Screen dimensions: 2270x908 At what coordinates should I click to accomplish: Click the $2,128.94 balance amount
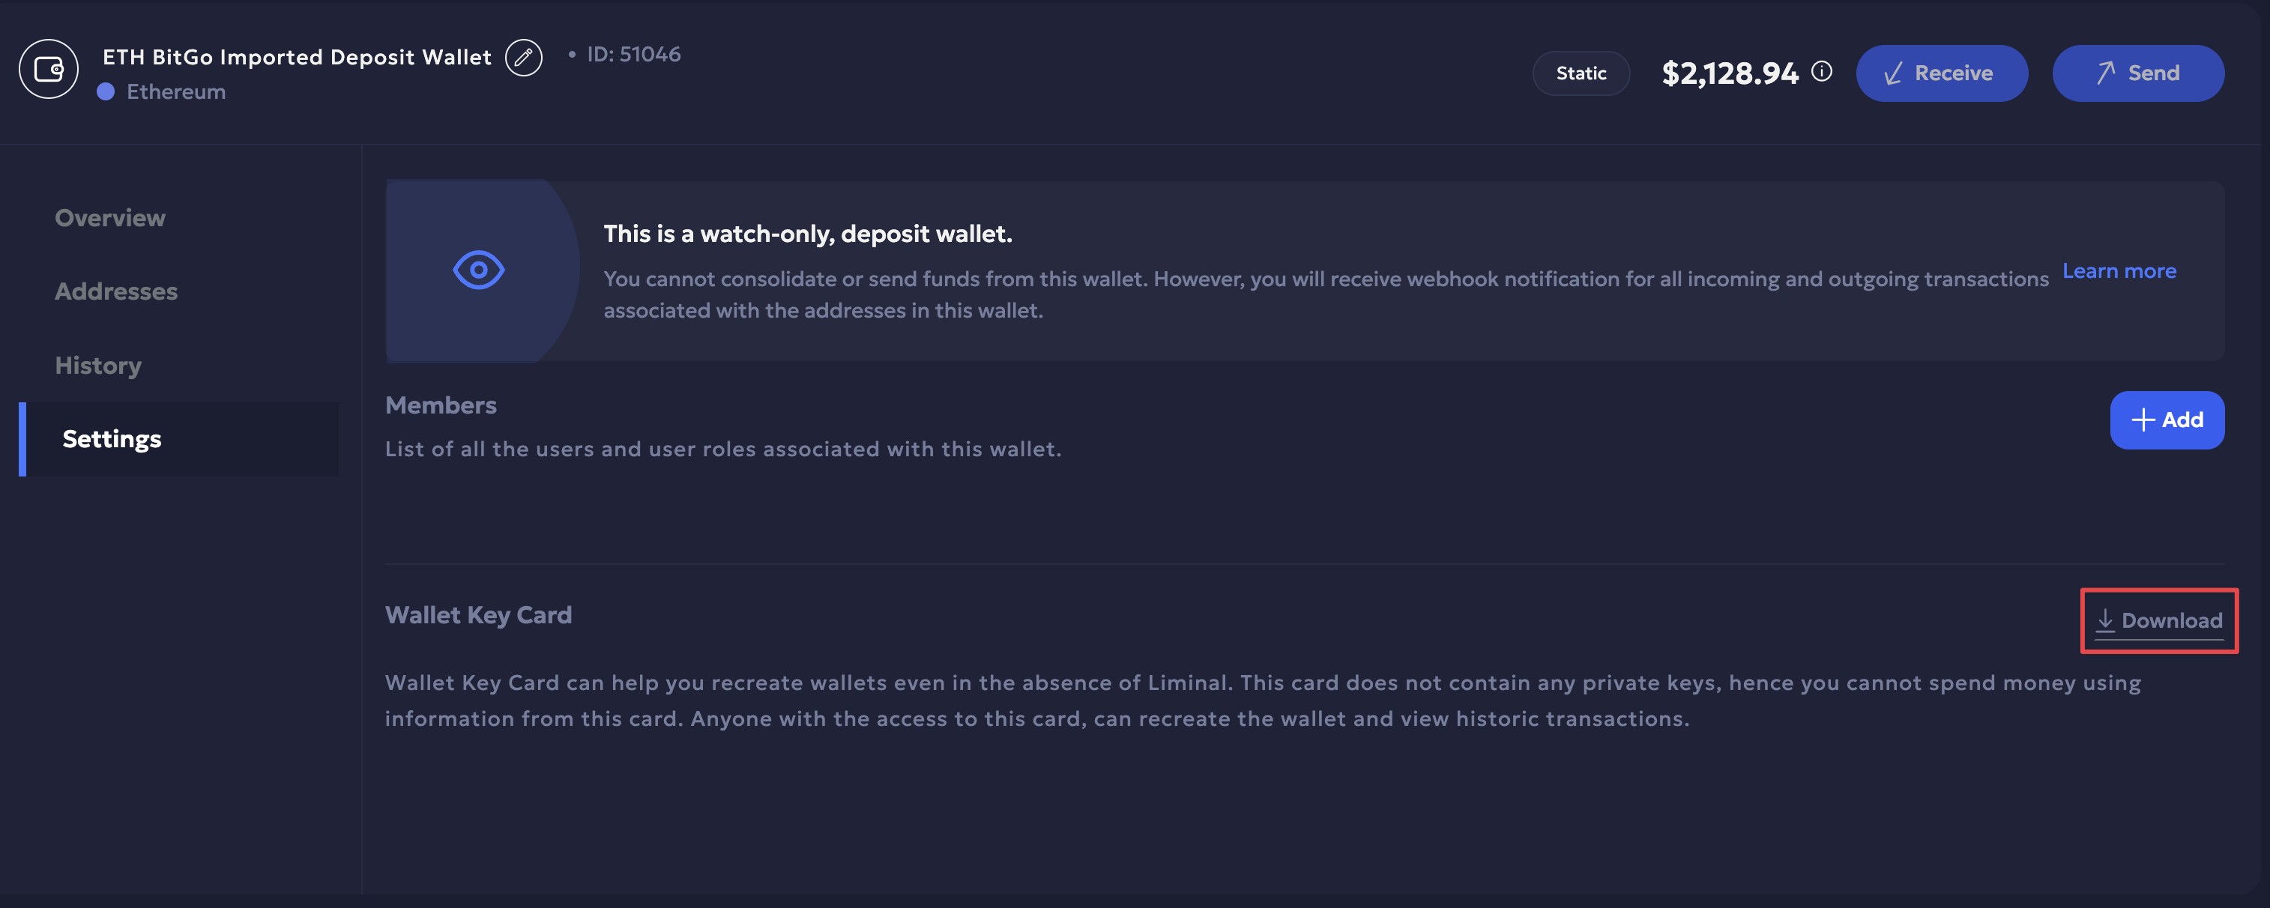1729,73
